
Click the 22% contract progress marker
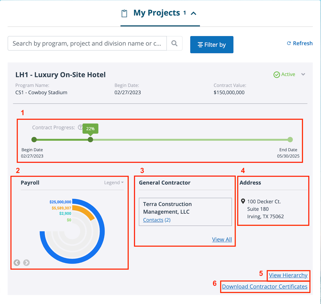pos(91,140)
